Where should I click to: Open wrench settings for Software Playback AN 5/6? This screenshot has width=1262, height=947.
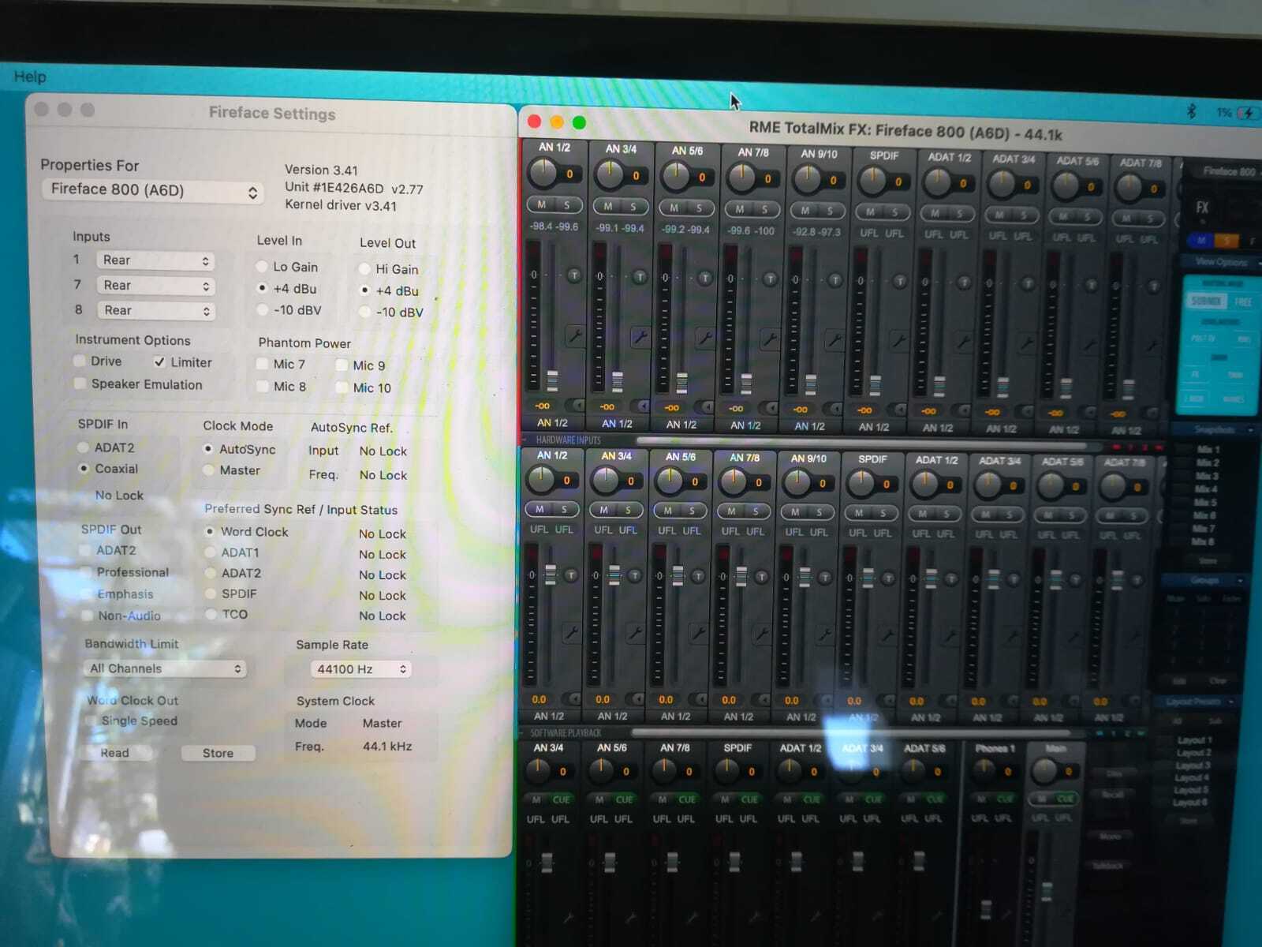[x=699, y=633]
